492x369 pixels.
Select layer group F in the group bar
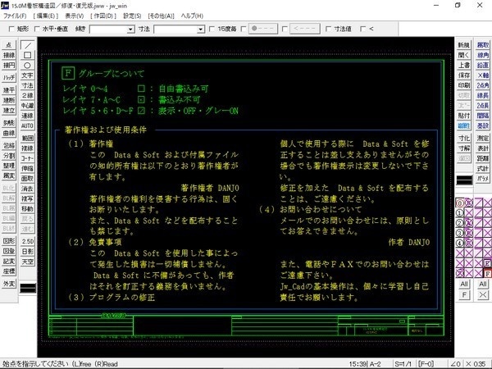pyautogui.click(x=487, y=273)
